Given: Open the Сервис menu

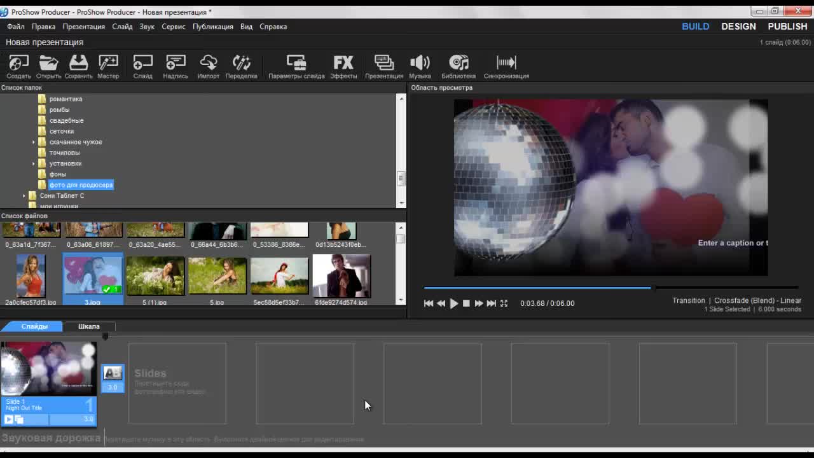Looking at the screenshot, I should point(174,27).
